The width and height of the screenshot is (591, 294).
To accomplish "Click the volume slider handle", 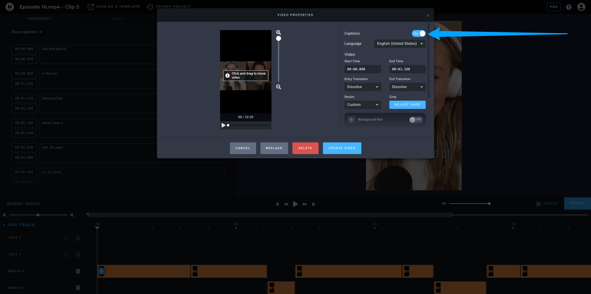I will [489, 203].
